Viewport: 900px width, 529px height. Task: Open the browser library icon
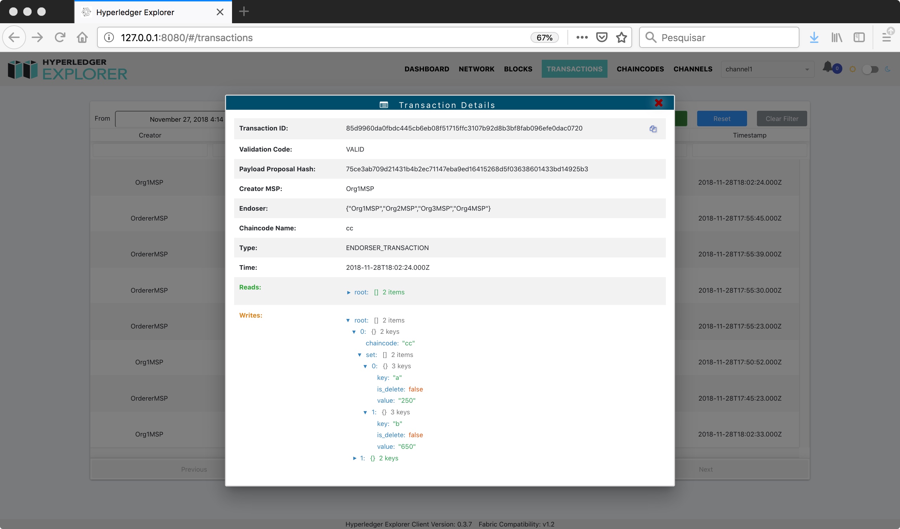coord(836,37)
